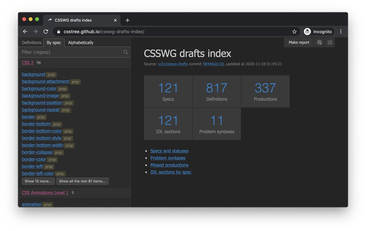Viewport: 366px width, 231px height.
Task: Bookmark the page using the star icon
Action: [x=294, y=31]
